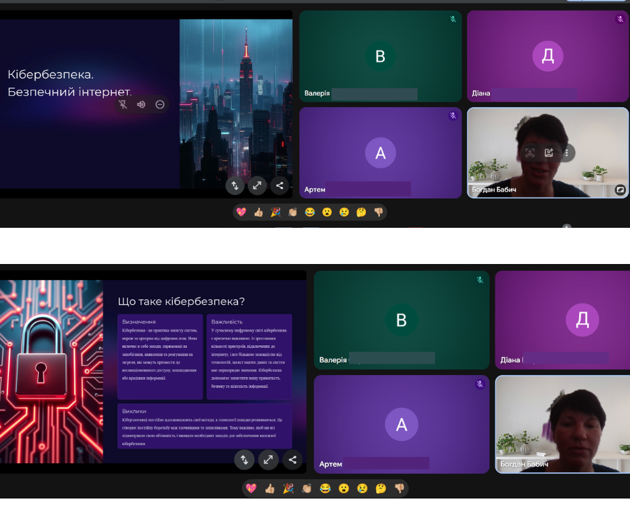The image size is (630, 528).
Task: Remove the title slide presentation via minus icon
Action: click(x=160, y=105)
